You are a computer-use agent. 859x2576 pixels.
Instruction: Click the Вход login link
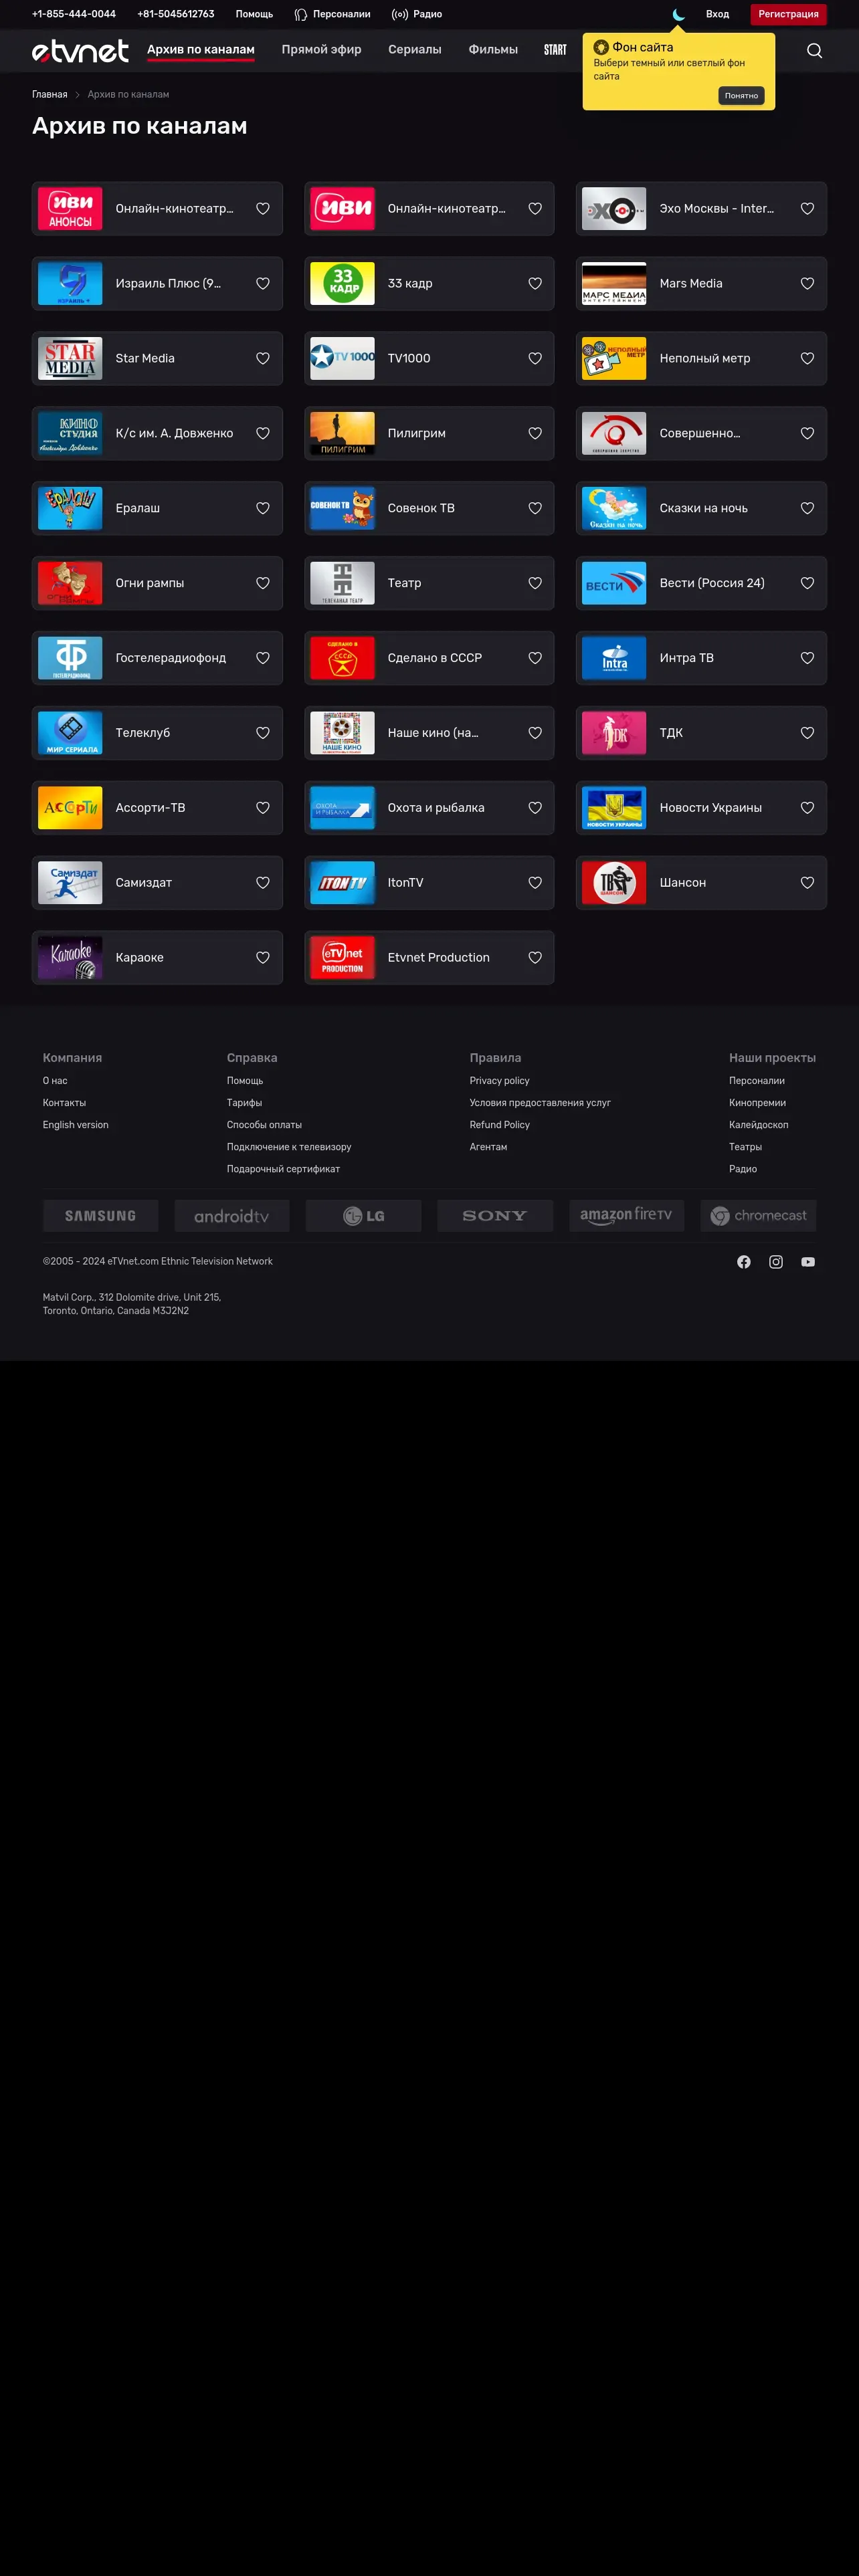point(717,14)
